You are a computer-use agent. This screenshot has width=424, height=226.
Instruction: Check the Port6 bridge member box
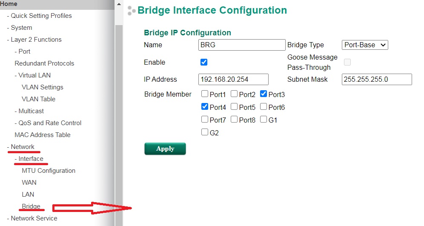pos(264,106)
